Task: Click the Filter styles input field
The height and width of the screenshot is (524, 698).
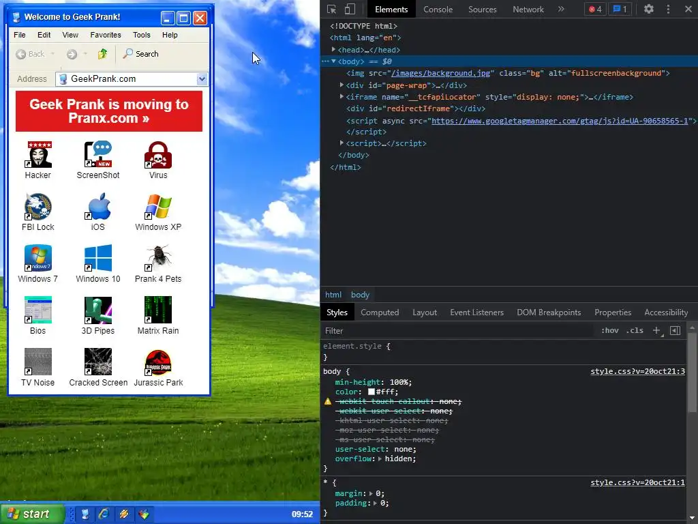Action: tap(459, 331)
